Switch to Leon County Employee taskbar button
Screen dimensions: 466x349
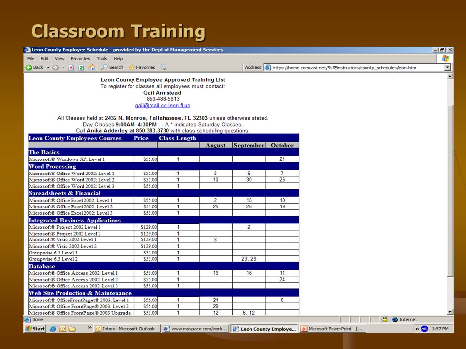coord(264,329)
